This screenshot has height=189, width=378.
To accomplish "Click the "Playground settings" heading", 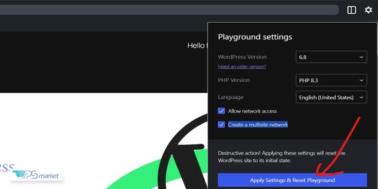I will pyautogui.click(x=255, y=37).
